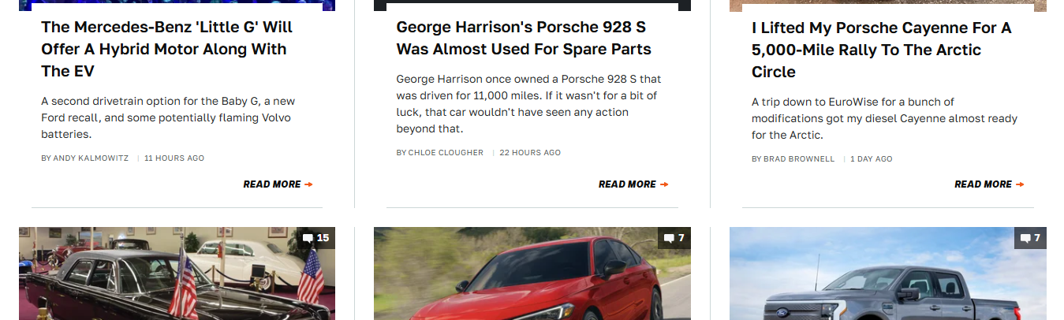Open the gray Ford pickup thumbnail

pyautogui.click(x=888, y=273)
